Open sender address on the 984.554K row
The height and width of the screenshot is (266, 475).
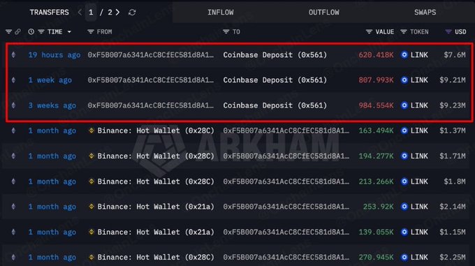click(151, 105)
